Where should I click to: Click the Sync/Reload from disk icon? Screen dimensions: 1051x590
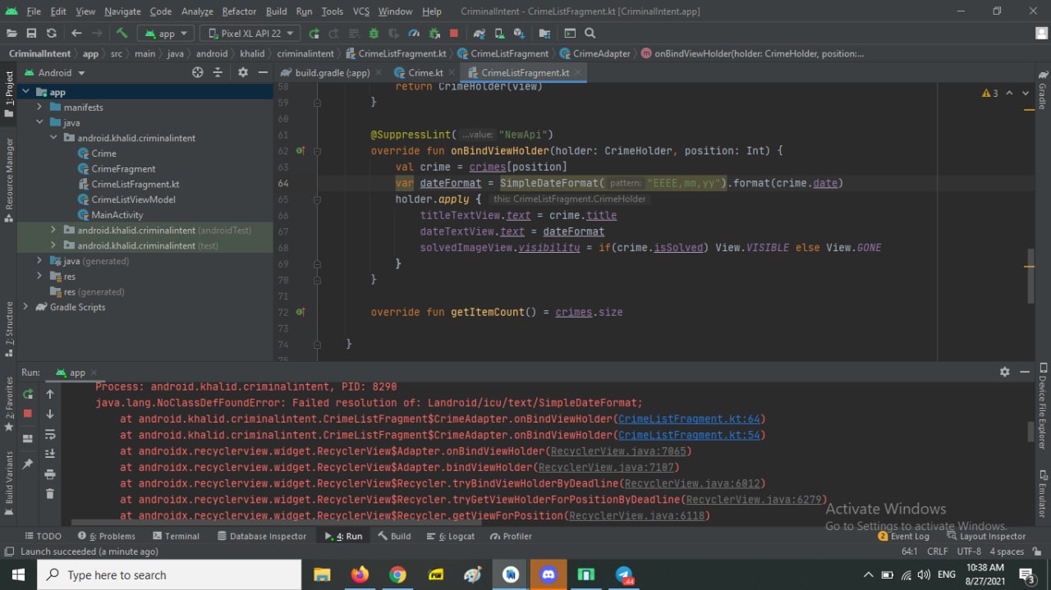(x=51, y=33)
